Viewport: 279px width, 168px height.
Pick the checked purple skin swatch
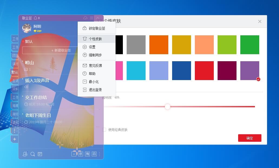(250, 71)
